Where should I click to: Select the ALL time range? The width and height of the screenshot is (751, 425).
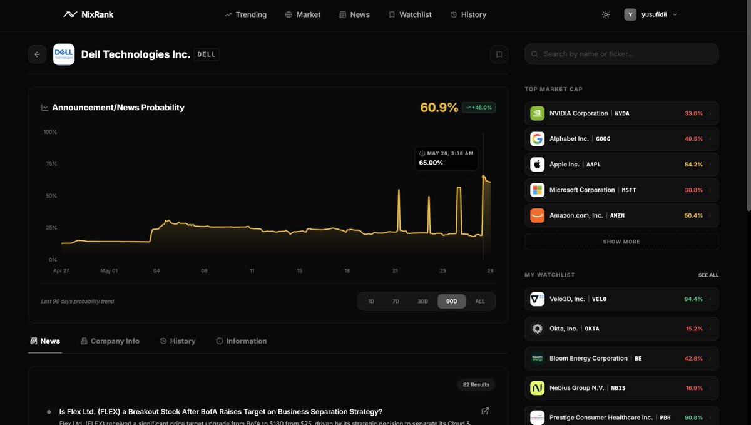[480, 301]
